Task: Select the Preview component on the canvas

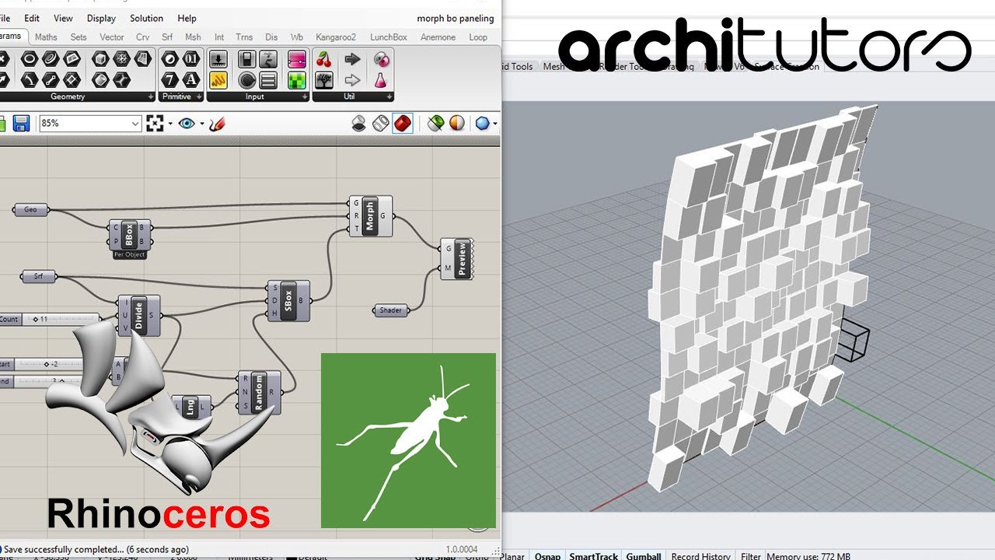Action: point(457,258)
